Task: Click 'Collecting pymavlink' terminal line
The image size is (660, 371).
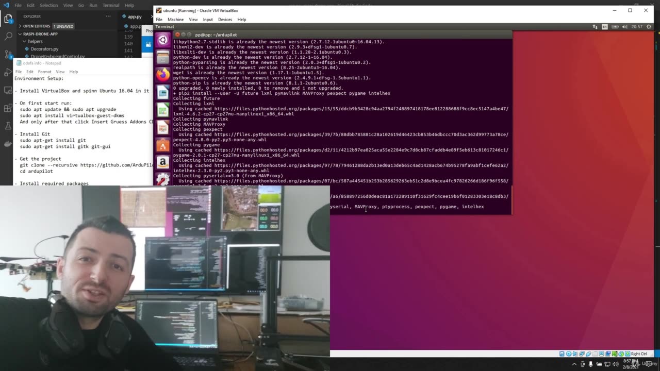Action: [x=201, y=119]
